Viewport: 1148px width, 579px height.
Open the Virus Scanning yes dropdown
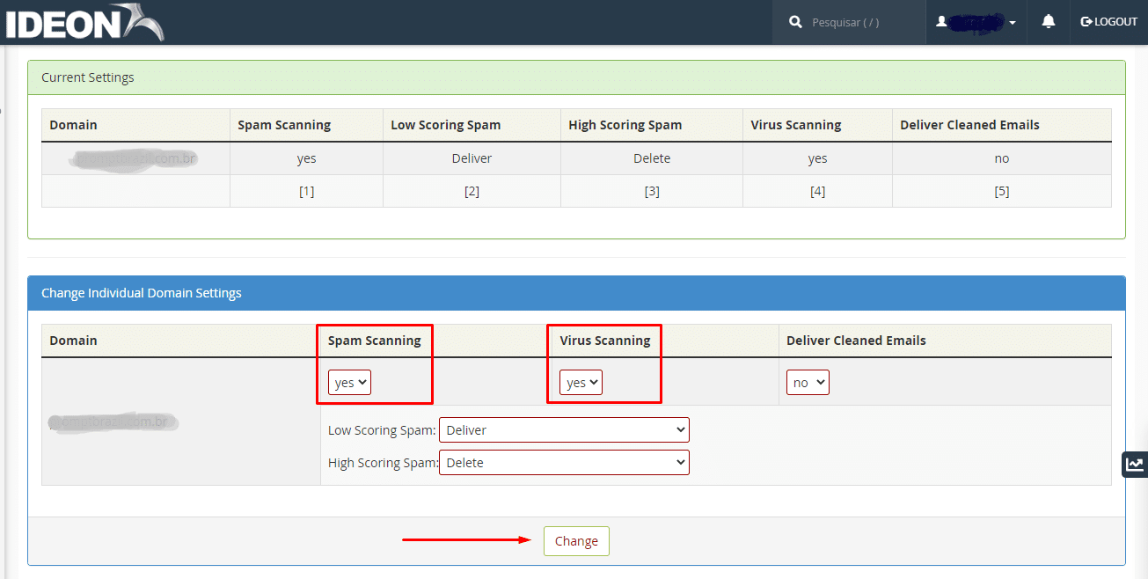point(581,383)
